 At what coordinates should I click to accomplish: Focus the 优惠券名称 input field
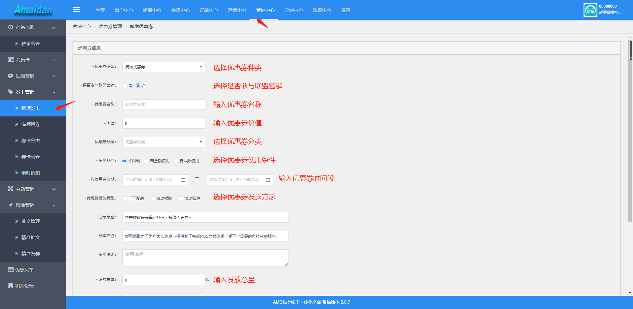click(x=164, y=105)
